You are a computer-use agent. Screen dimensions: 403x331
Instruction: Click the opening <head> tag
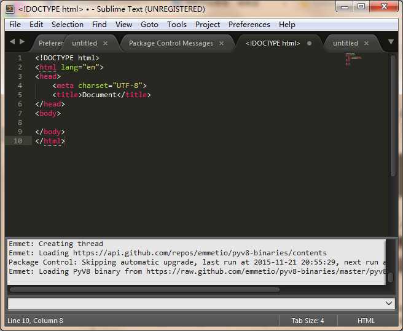(48, 76)
